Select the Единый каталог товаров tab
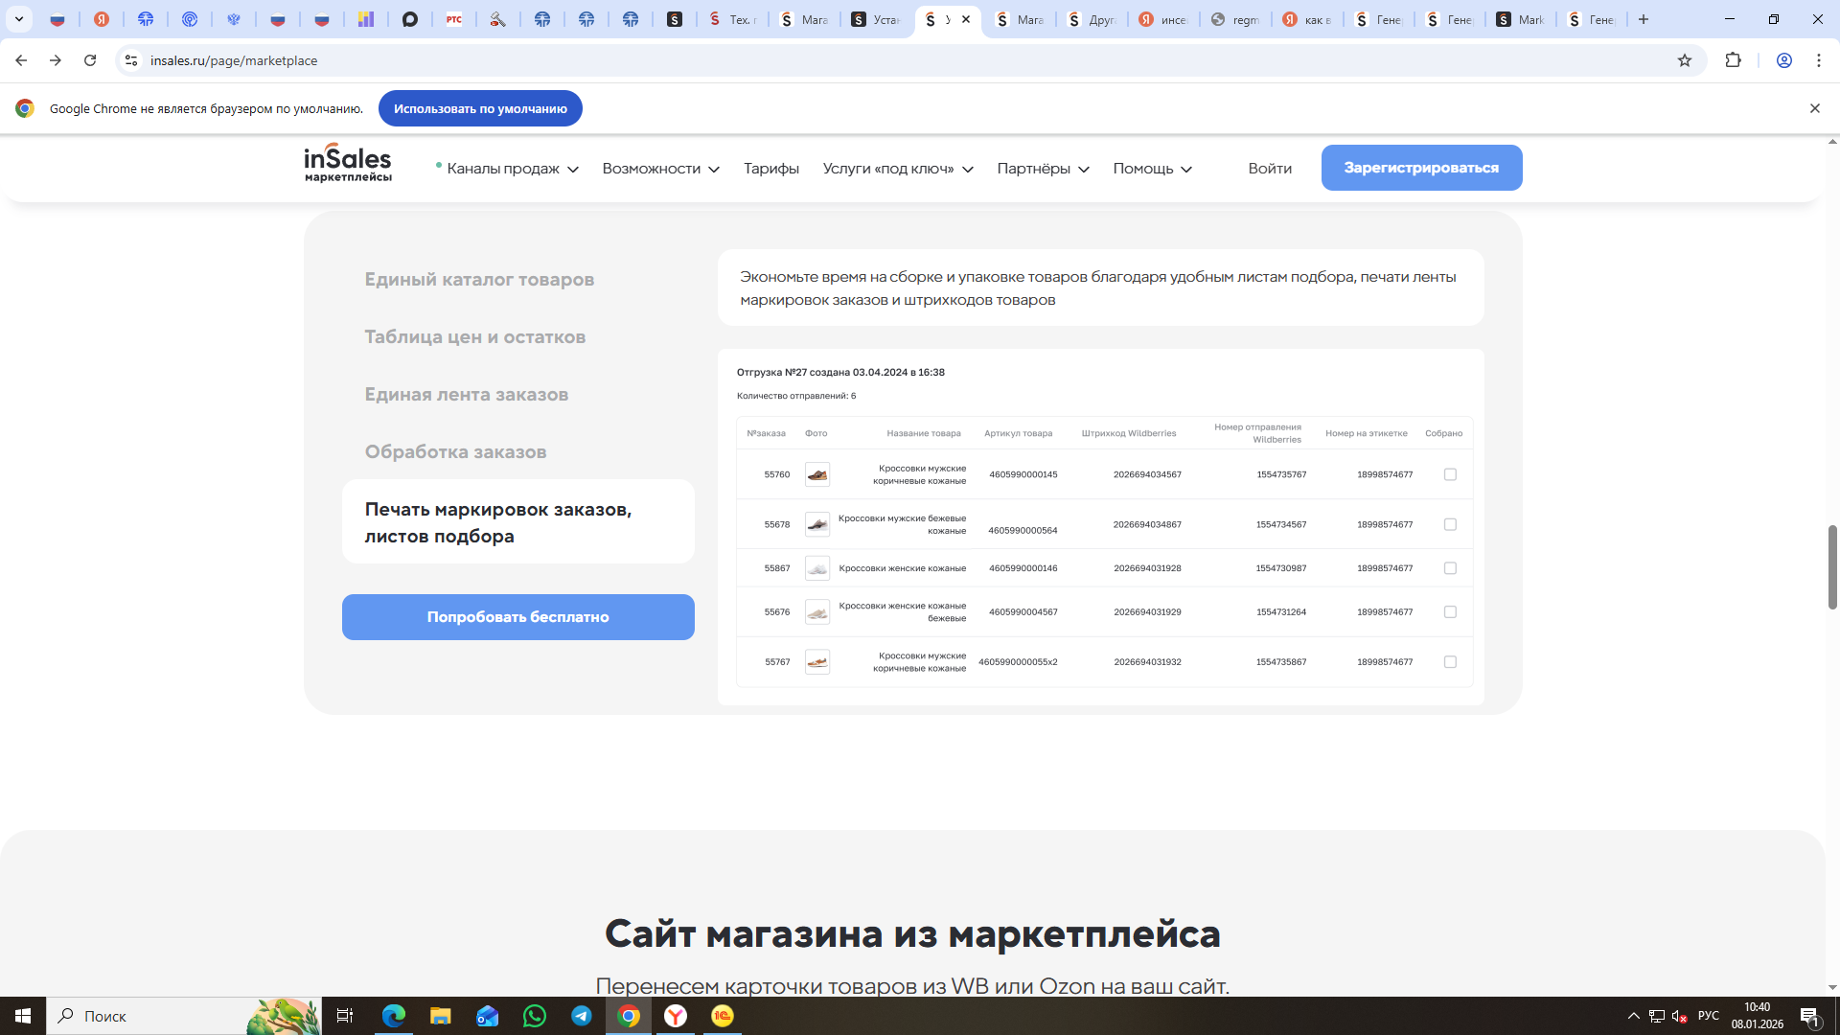This screenshot has width=1840, height=1035. (x=479, y=280)
